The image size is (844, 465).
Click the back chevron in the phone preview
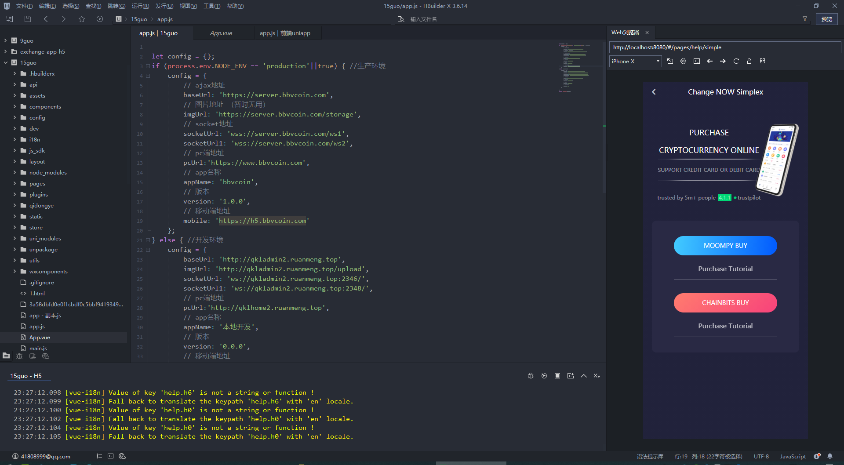(x=654, y=92)
